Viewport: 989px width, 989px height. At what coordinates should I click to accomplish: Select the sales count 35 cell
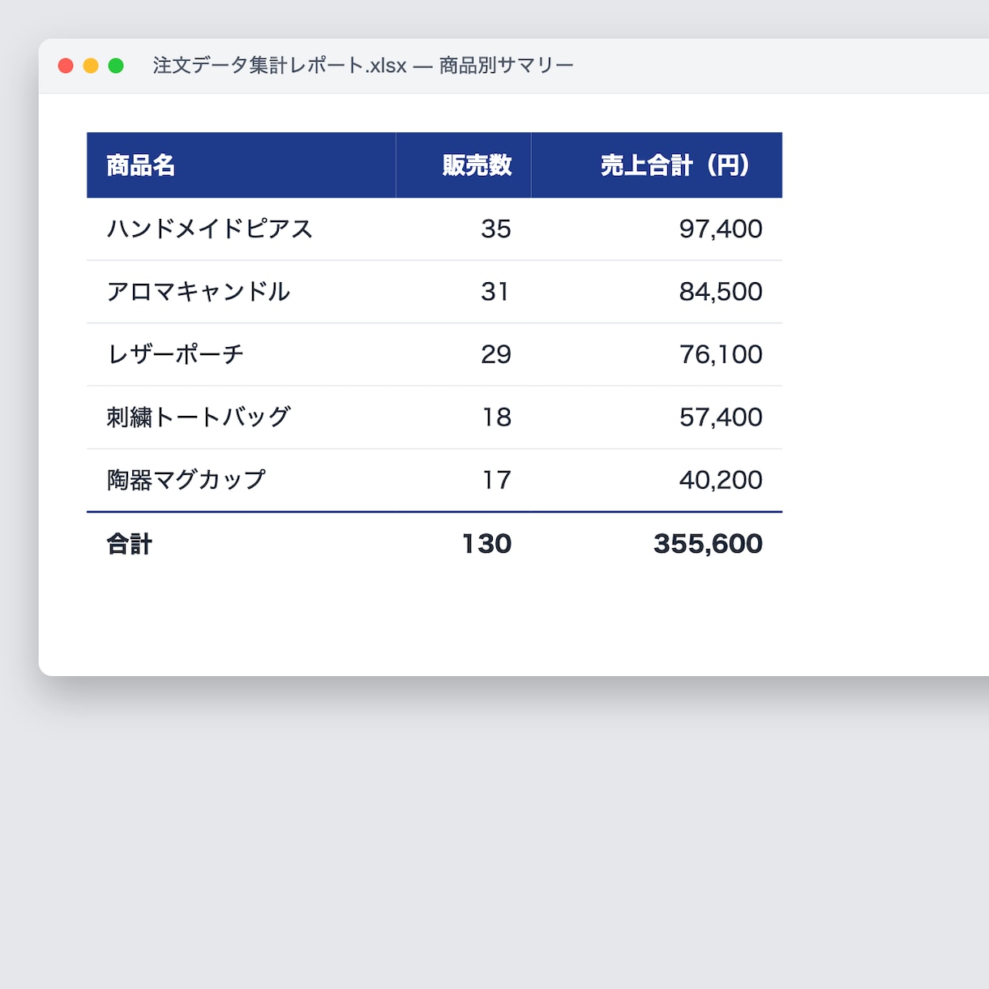[464, 229]
